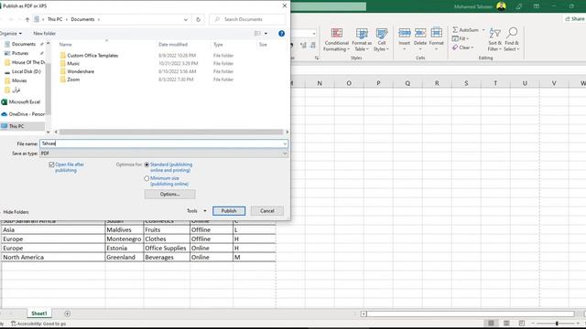Click the dialog's horizontal file list scrollbar
This screenshot has width=586, height=329.
[171, 132]
